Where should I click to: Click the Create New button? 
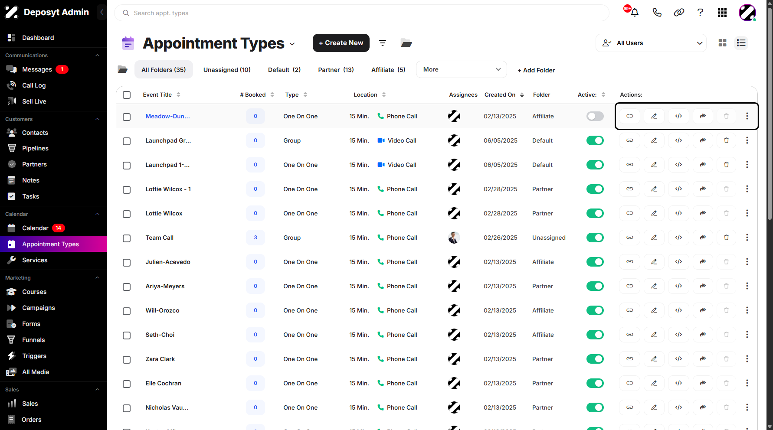[x=341, y=43]
